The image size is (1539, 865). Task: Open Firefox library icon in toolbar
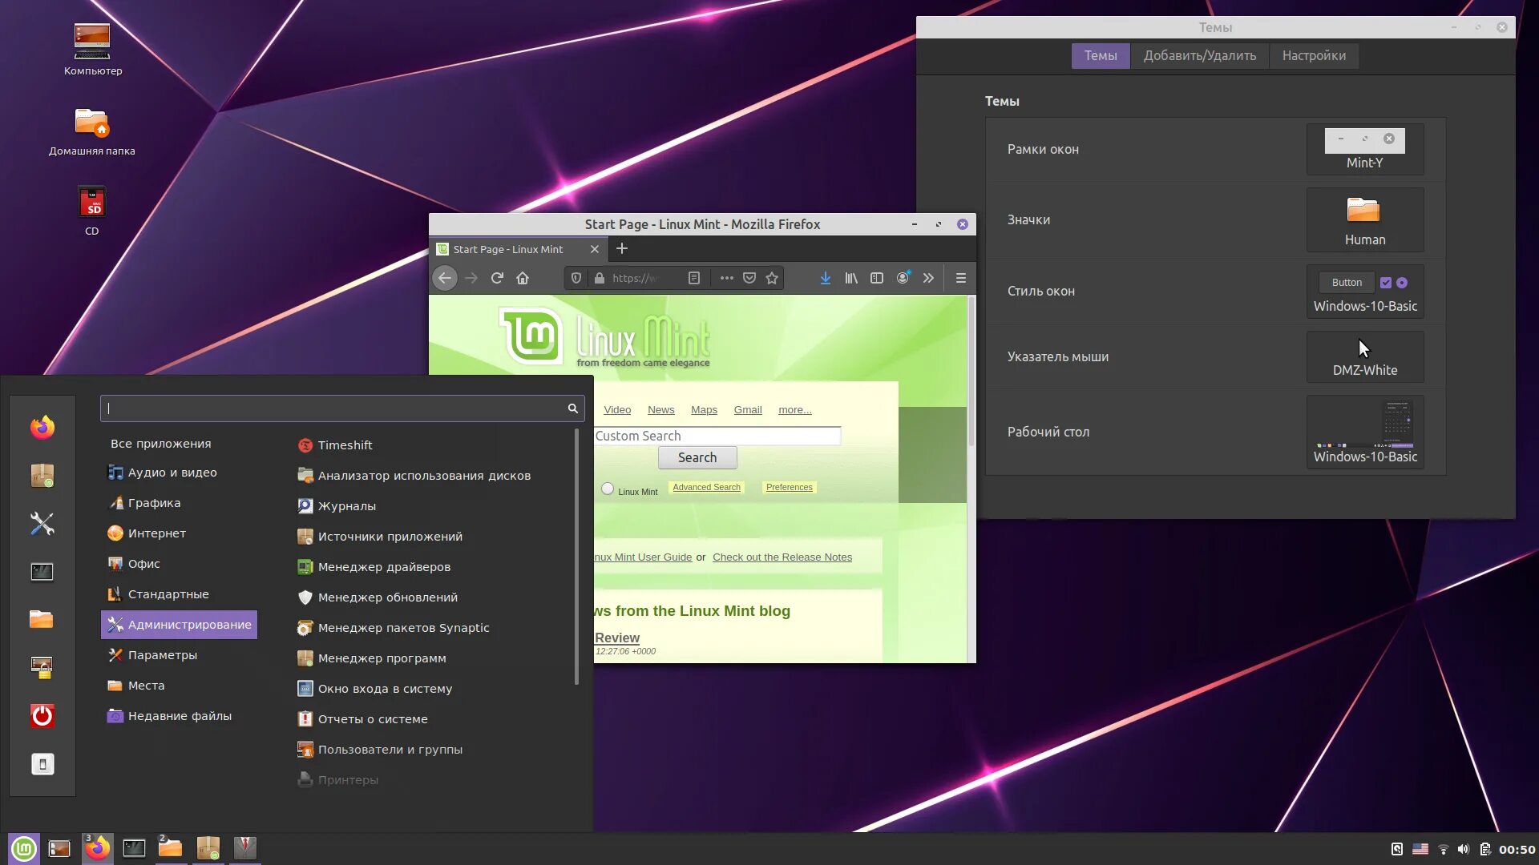pyautogui.click(x=851, y=278)
